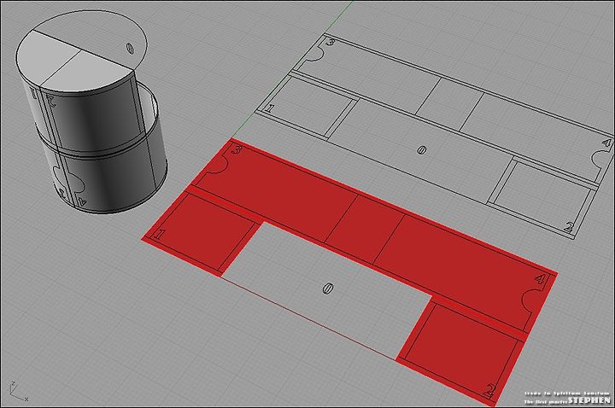Select the red square panel labeled 1
The height and width of the screenshot is (408, 615).
point(204,233)
